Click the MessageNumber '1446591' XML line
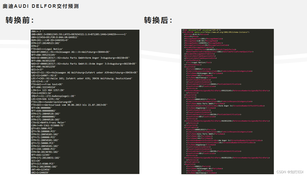307x176 pixels. [x=203, y=43]
